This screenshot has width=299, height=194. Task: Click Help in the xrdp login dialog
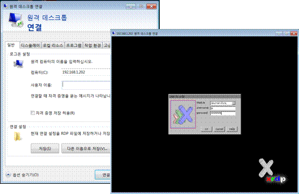pyautogui.click(x=232, y=129)
